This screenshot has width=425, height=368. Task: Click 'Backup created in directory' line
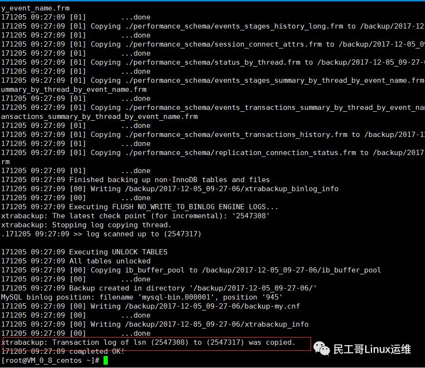pyautogui.click(x=159, y=288)
